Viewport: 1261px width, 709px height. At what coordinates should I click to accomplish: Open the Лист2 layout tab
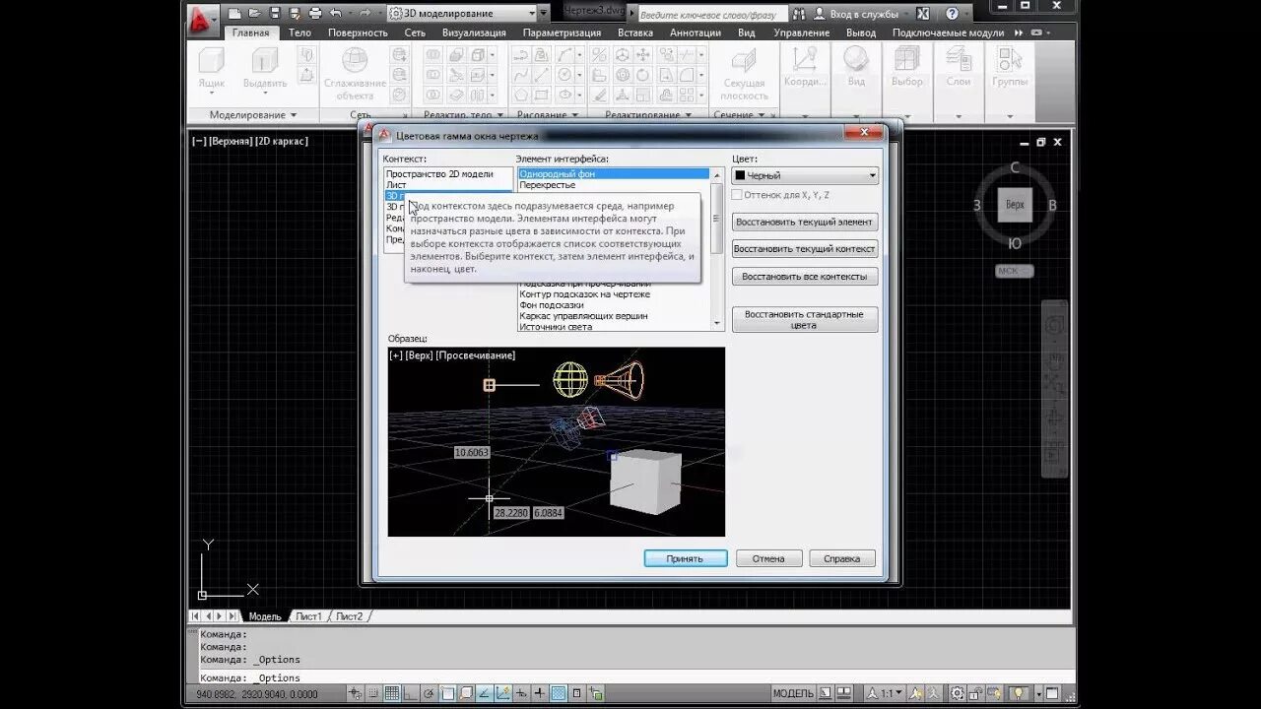pyautogui.click(x=350, y=616)
